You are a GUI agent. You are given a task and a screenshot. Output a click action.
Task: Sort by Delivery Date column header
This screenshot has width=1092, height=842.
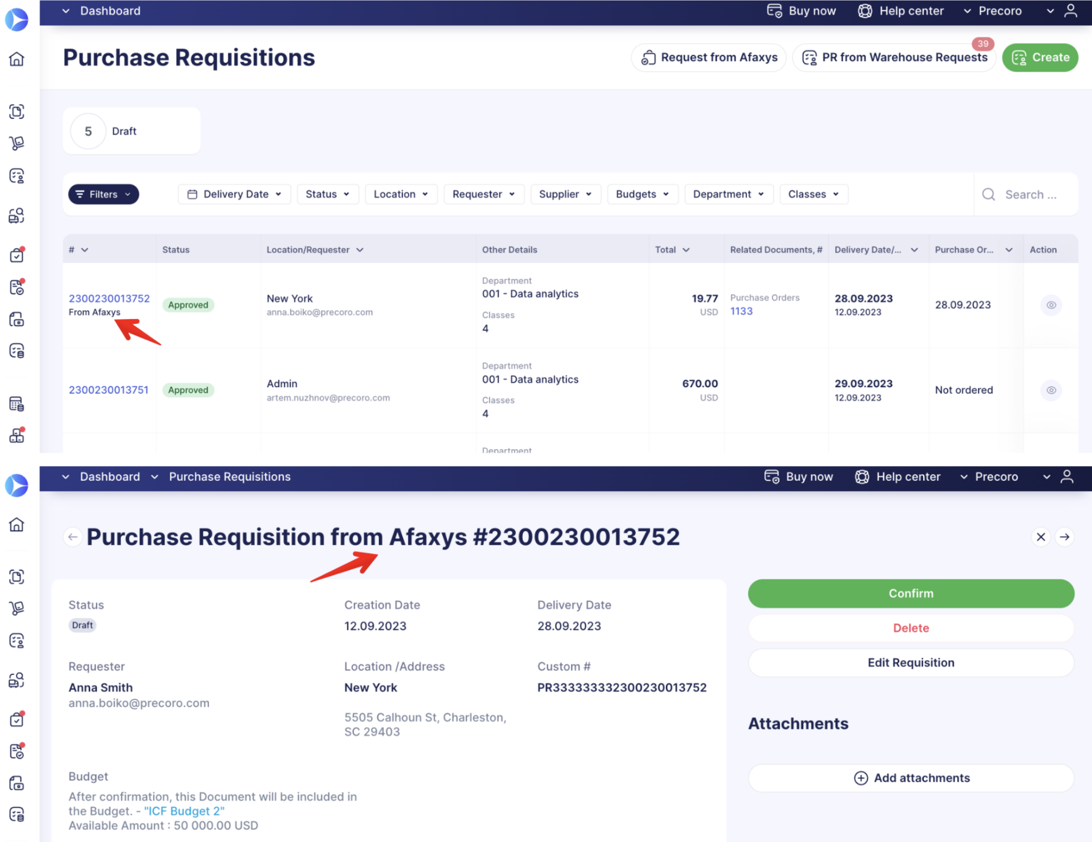pyautogui.click(x=876, y=250)
